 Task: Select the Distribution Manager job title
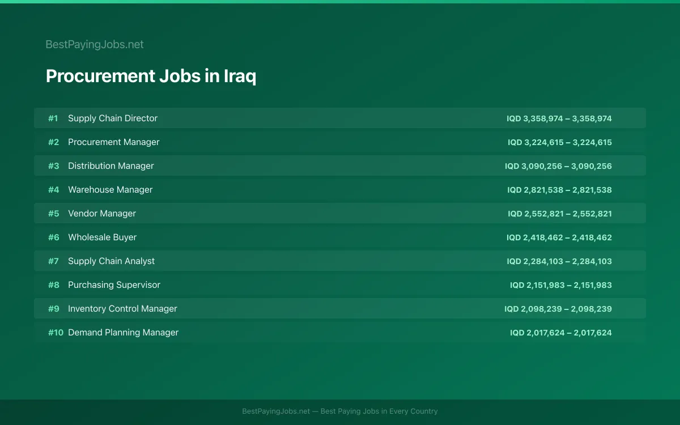point(111,166)
